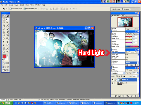Click the Windows start button
The image size is (141, 105).
(x=6, y=103)
